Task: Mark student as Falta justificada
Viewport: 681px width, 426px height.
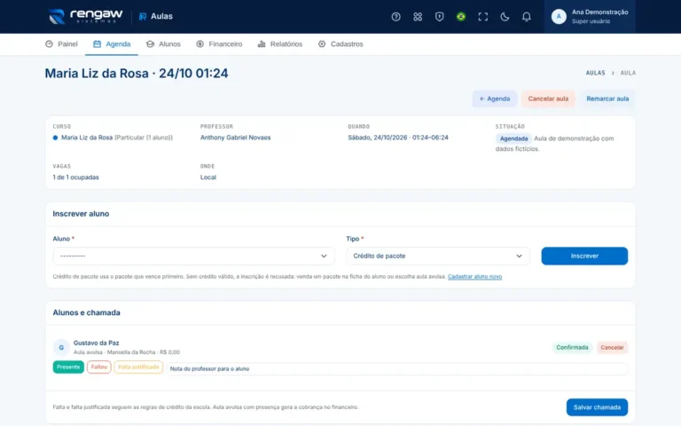Action: tap(138, 367)
